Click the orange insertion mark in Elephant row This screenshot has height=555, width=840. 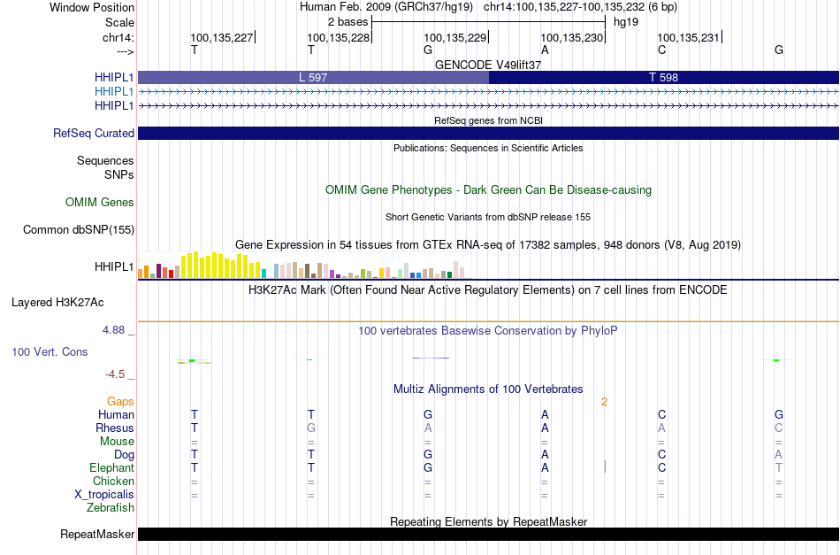click(605, 466)
